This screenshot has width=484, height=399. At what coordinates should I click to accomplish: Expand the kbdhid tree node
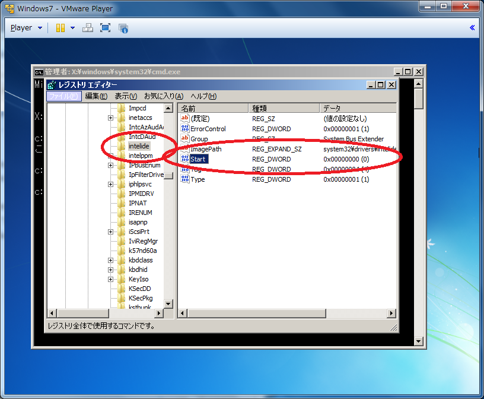[x=110, y=270]
